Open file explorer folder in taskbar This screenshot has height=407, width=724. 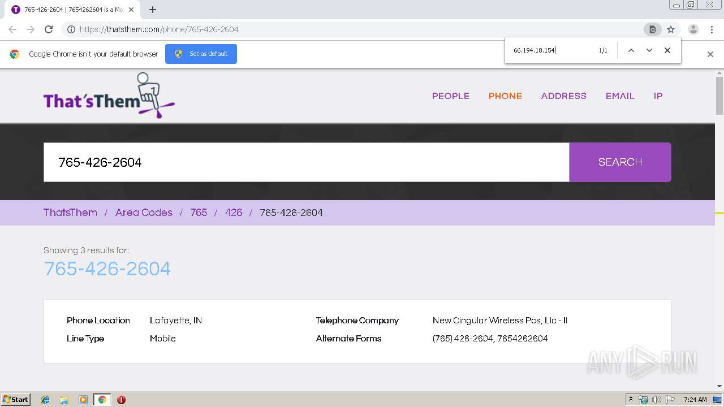[x=64, y=400]
